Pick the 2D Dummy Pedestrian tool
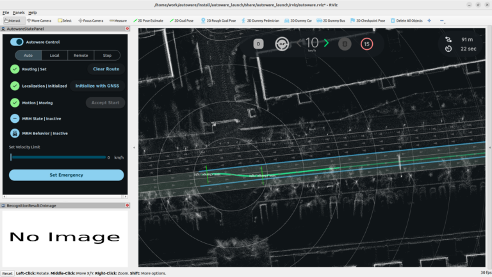492x277 pixels. click(x=264, y=20)
